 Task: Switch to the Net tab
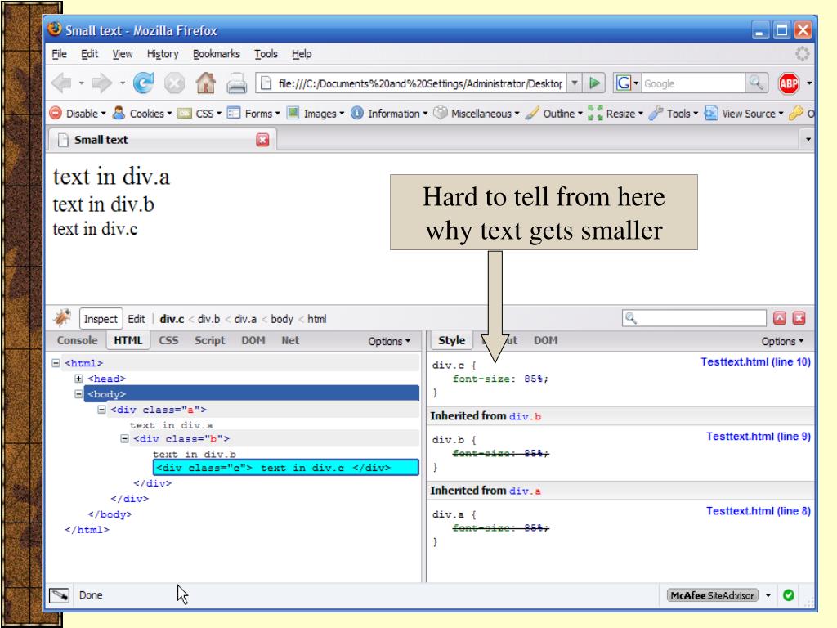(x=290, y=340)
